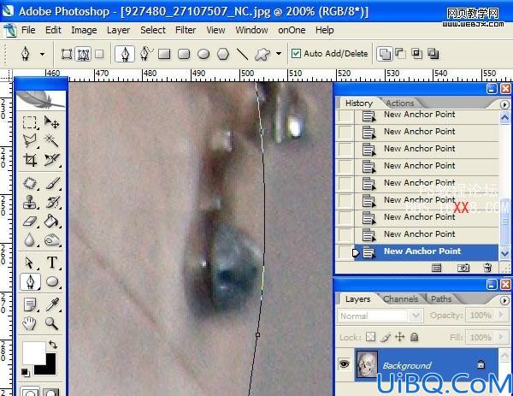This screenshot has width=513, height=396.
Task: Select the Paint Bucket tool
Action: click(51, 222)
